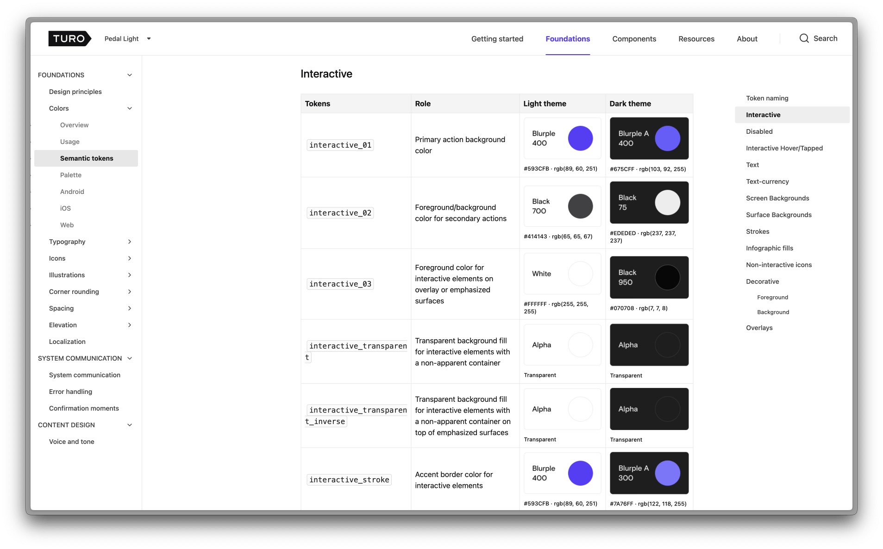The height and width of the screenshot is (549, 883).
Task: Expand the Spacing sidebar group
Action: click(130, 308)
